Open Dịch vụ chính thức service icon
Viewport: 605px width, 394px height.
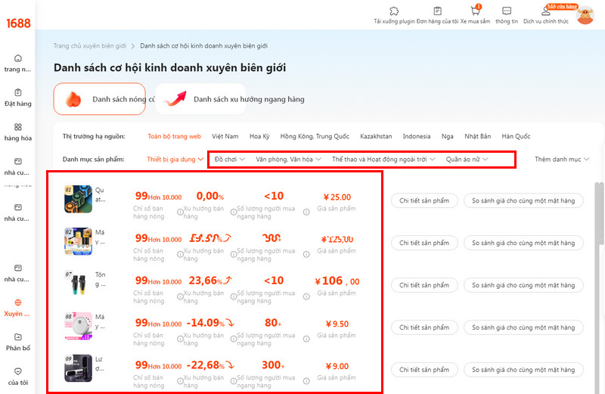[545, 11]
